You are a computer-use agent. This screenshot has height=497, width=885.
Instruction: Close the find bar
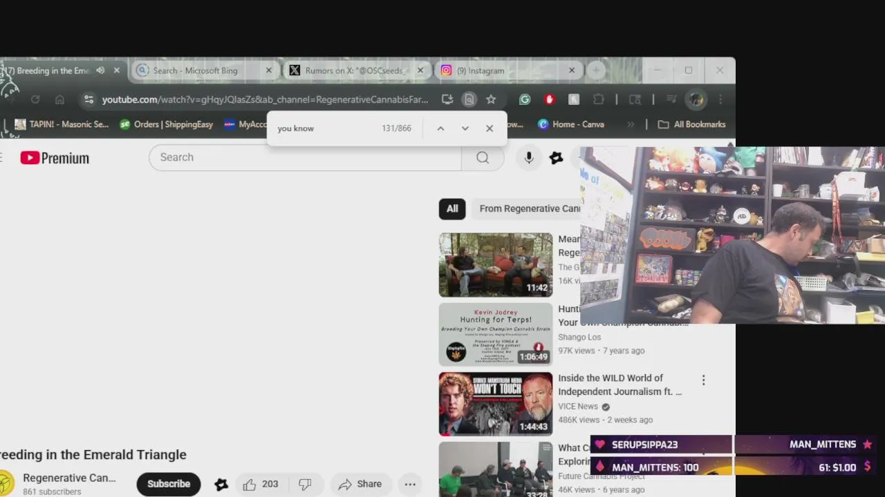click(x=490, y=128)
